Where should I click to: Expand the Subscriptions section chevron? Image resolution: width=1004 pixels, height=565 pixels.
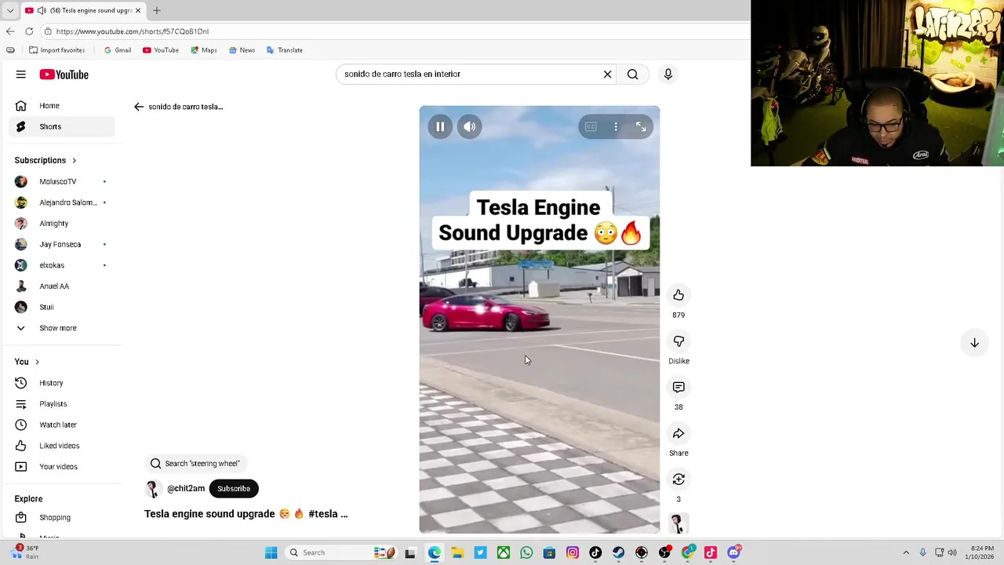coord(75,160)
